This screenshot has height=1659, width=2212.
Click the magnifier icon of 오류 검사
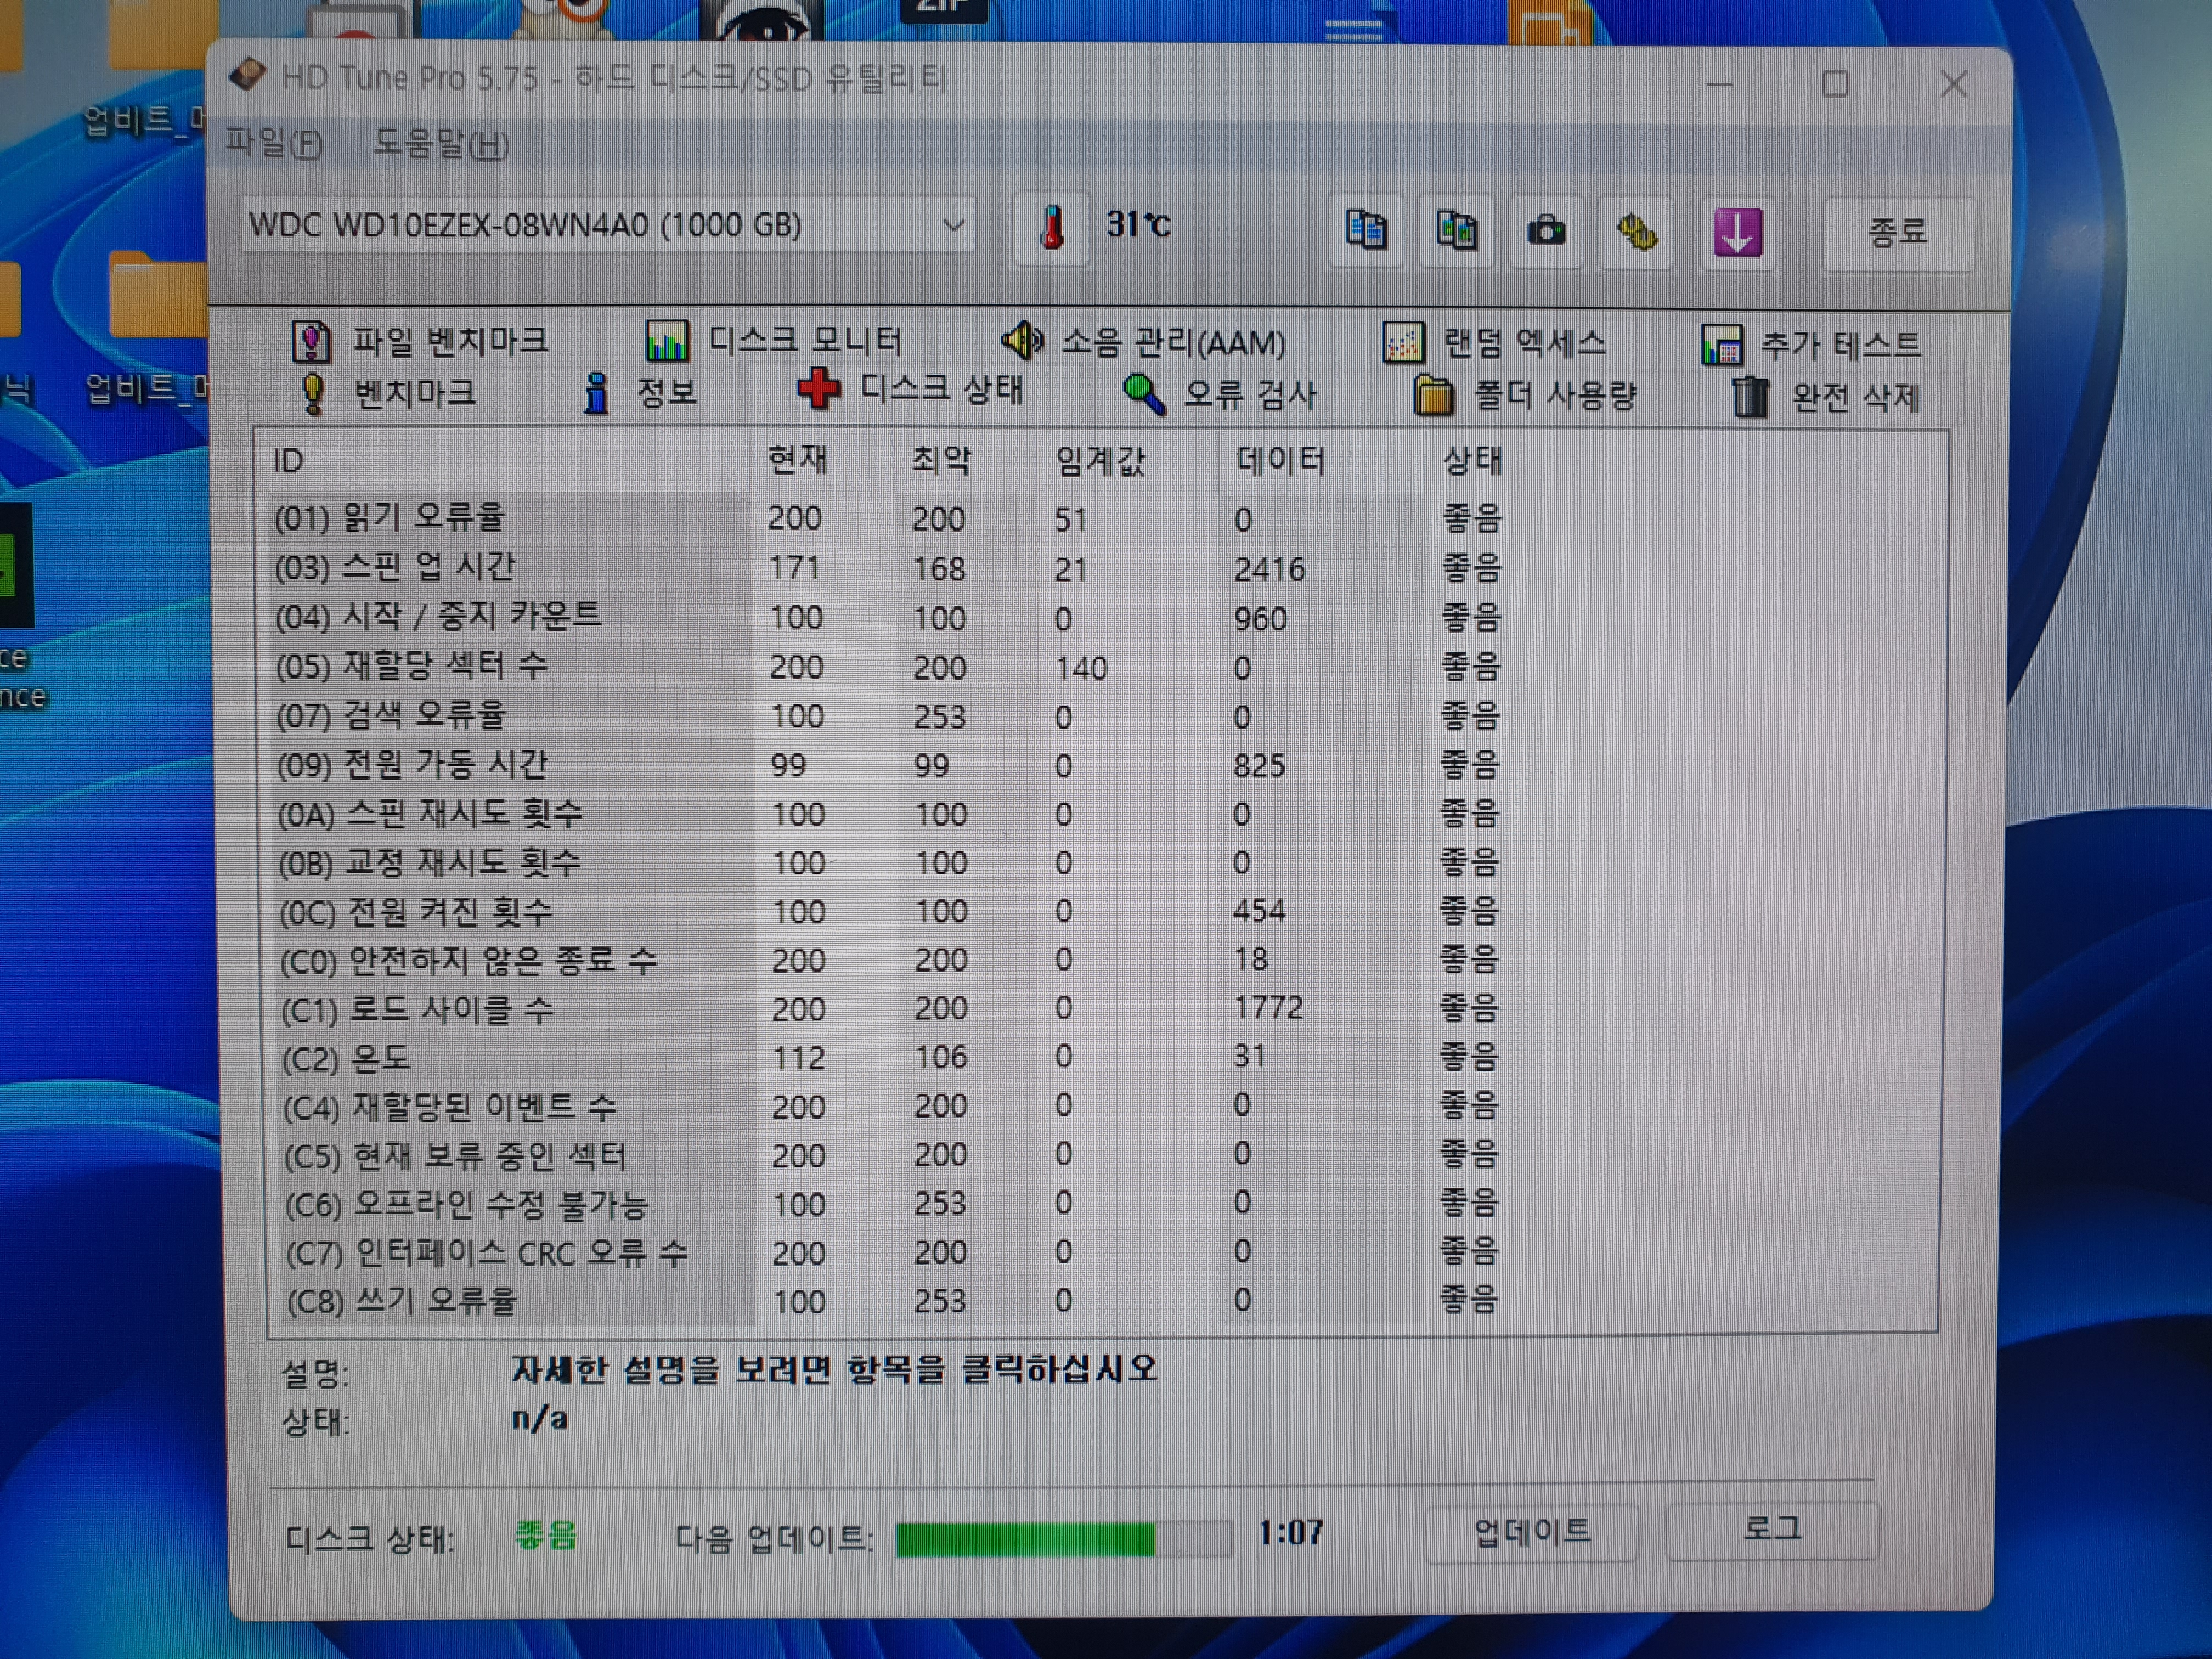1143,395
